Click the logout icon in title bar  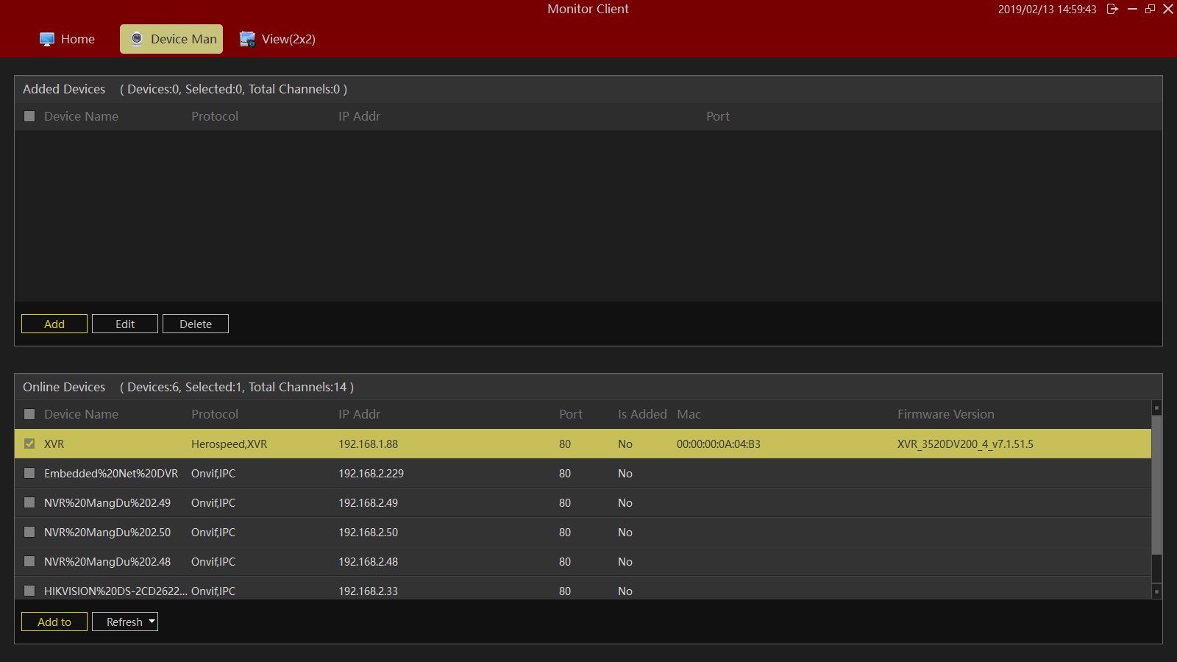pos(1112,9)
